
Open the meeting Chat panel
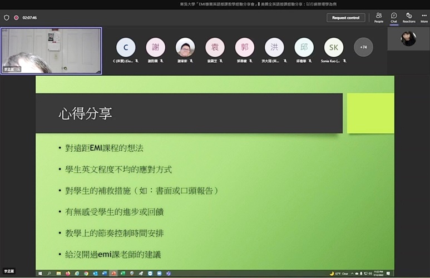(394, 17)
